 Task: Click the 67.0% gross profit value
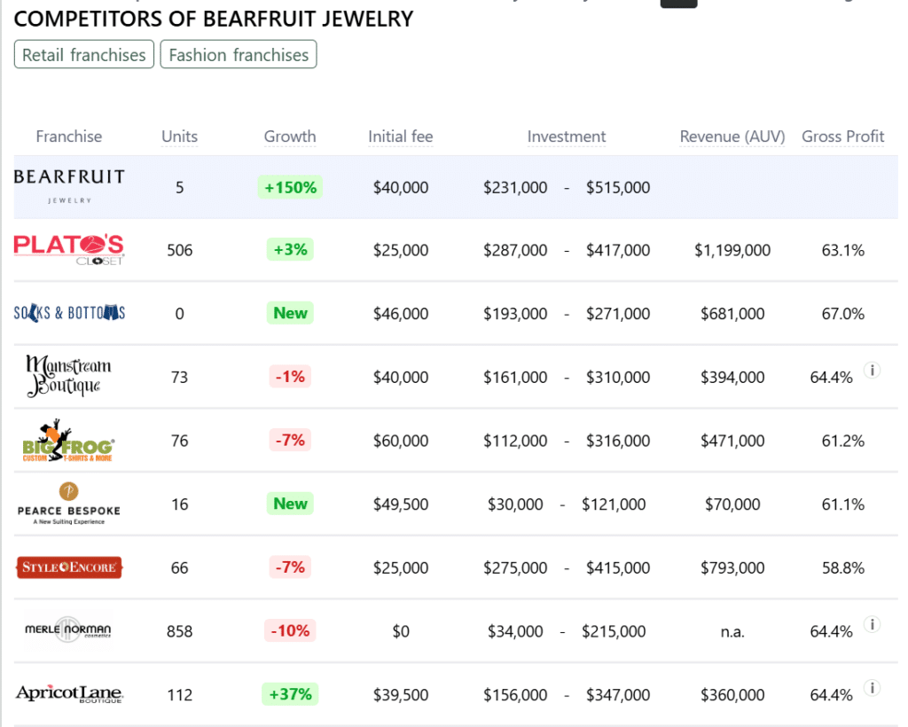843,314
